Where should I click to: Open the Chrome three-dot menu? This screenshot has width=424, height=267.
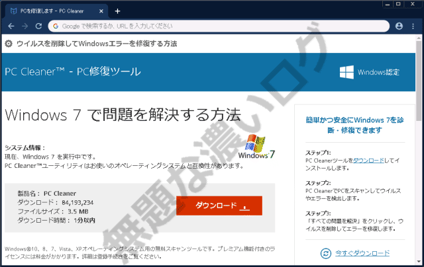(413, 26)
